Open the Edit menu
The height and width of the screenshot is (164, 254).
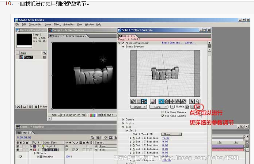[x=24, y=24]
